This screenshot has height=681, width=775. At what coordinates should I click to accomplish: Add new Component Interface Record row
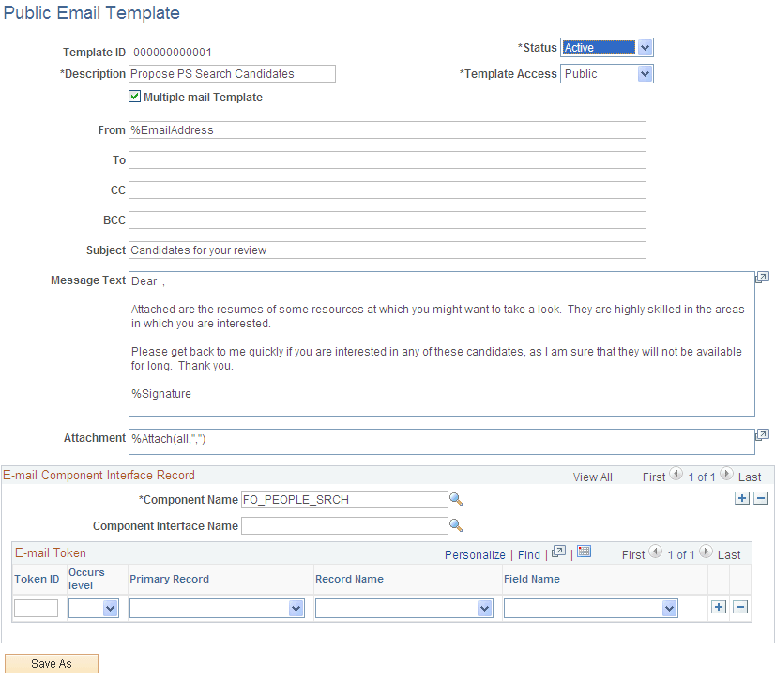[x=742, y=498]
